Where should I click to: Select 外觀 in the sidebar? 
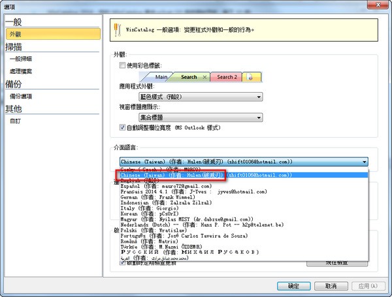[x=16, y=33]
